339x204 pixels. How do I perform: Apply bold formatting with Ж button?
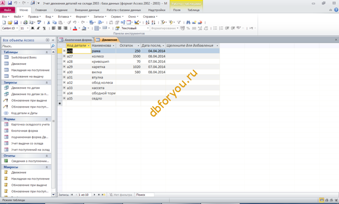33,28
